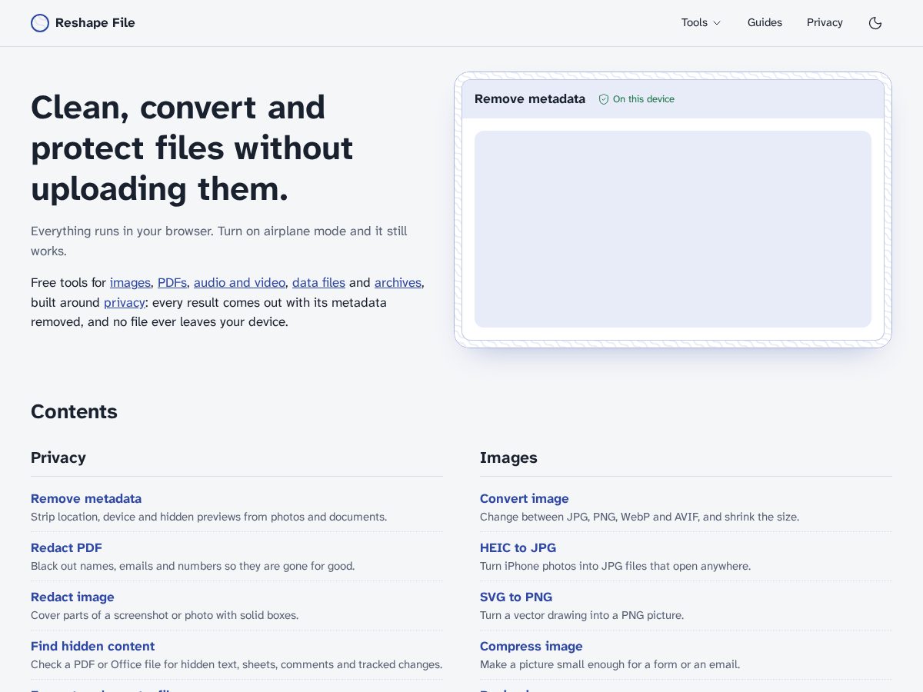Click the main headline 'Clean, convert and protect files'
Screen dimensions: 923x692
(192, 148)
